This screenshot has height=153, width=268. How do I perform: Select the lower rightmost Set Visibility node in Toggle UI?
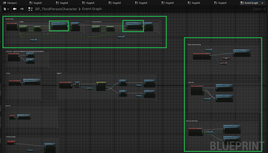click(150, 94)
